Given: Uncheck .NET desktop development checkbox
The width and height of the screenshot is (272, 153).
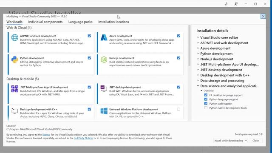Looking at the screenshot, I should pos(178,87).
